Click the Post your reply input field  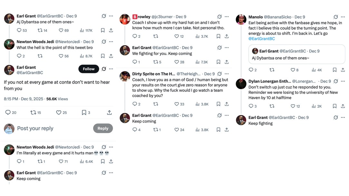click(x=35, y=128)
